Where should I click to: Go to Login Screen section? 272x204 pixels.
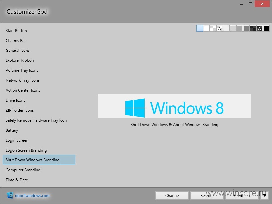tap(17, 140)
